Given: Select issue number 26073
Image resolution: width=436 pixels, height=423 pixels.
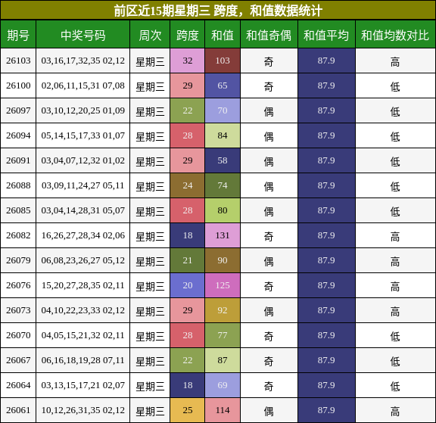Looking at the screenshot, I should click(x=18, y=310).
